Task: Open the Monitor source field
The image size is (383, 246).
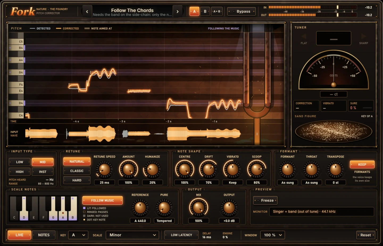Action: (x=322, y=212)
